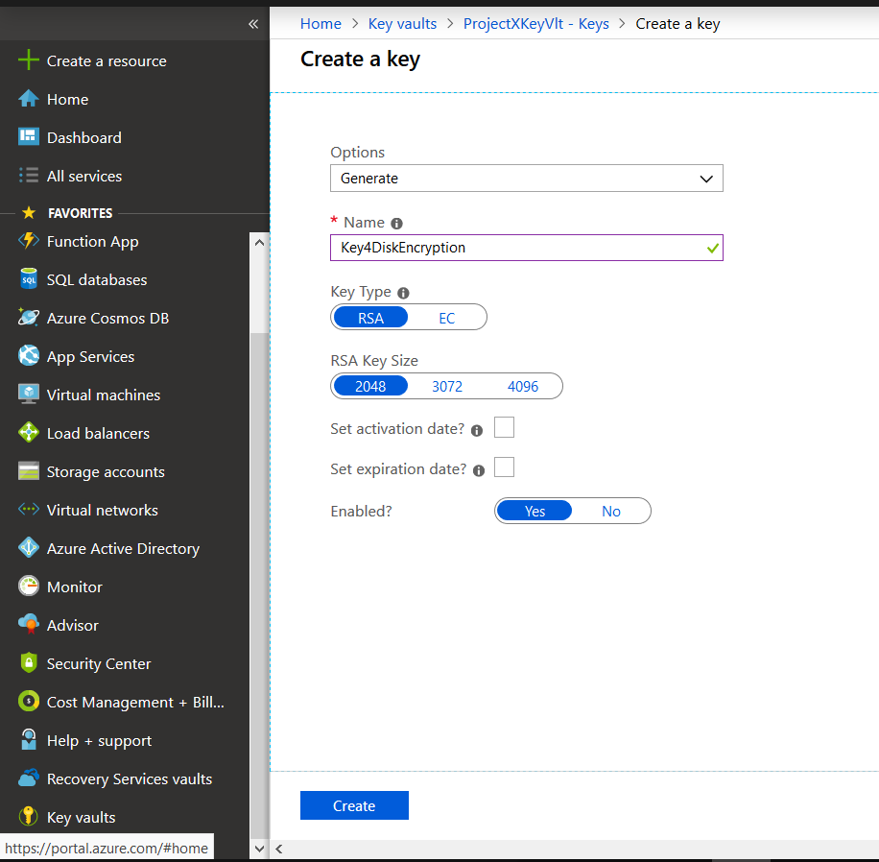Set Enabled to No

pos(611,511)
